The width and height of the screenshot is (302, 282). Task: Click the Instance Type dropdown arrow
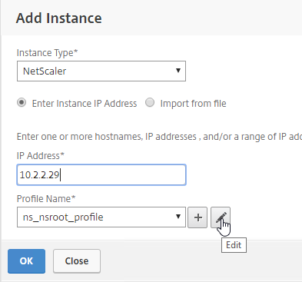178,70
